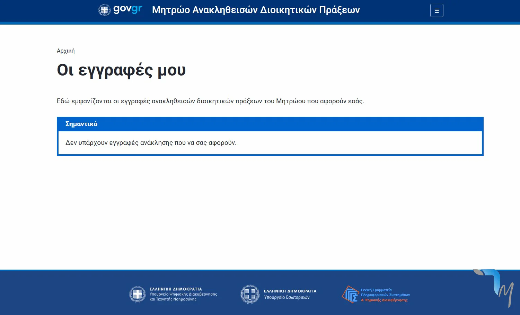This screenshot has width=520, height=315.
Task: Click the gov.gr logo
Action: (x=120, y=10)
